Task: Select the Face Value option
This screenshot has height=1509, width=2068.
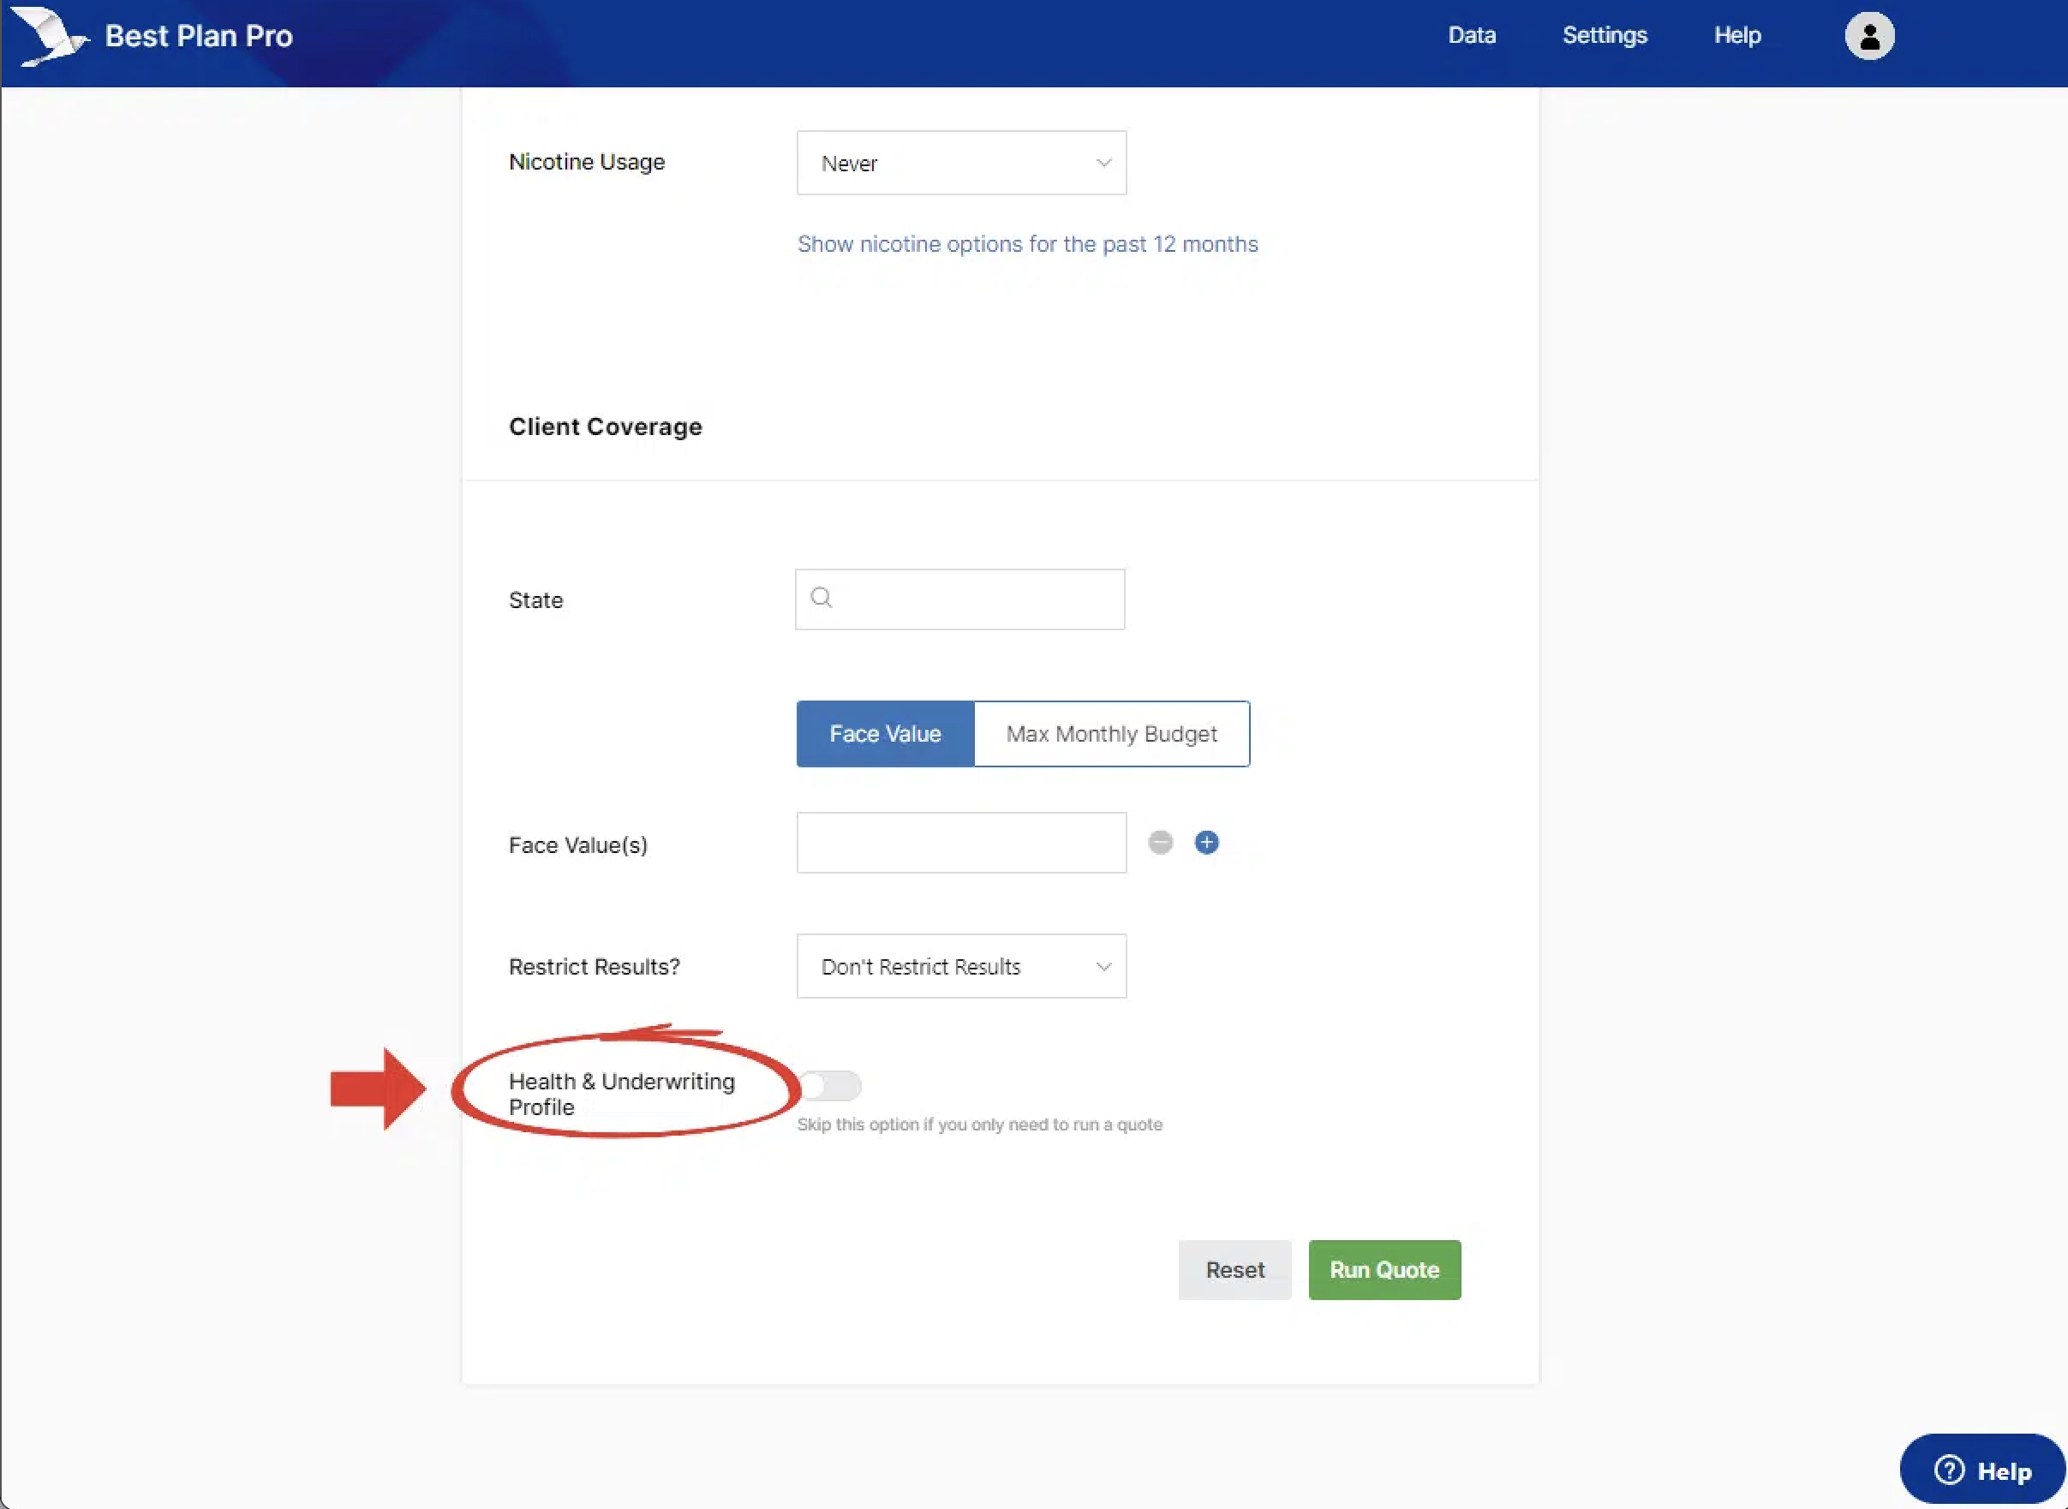Action: click(885, 733)
